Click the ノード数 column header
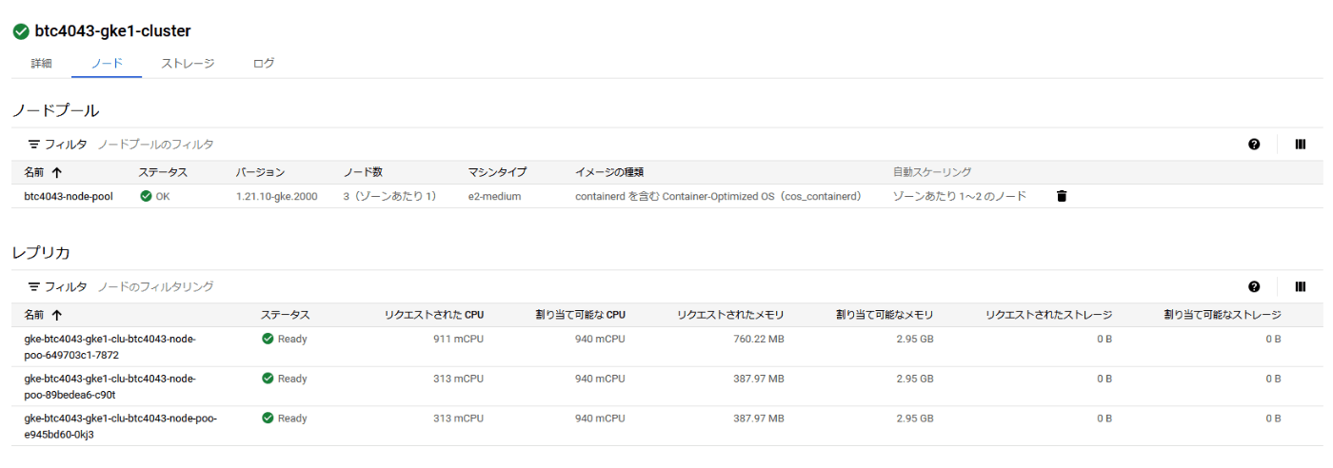The width and height of the screenshot is (1333, 468). point(363,172)
